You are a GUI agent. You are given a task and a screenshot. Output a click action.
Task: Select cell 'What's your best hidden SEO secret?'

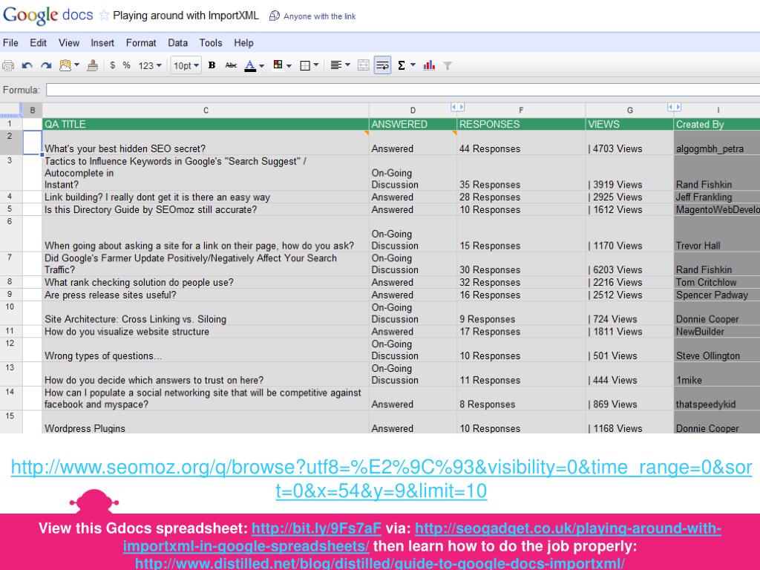[x=206, y=142]
